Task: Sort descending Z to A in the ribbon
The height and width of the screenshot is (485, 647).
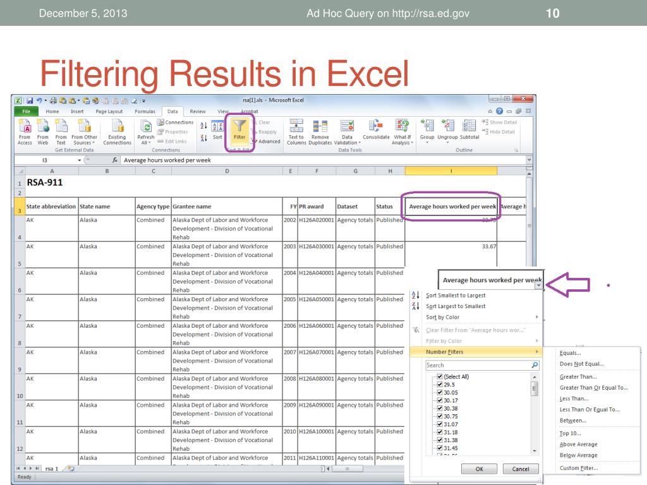Action: click(204, 138)
